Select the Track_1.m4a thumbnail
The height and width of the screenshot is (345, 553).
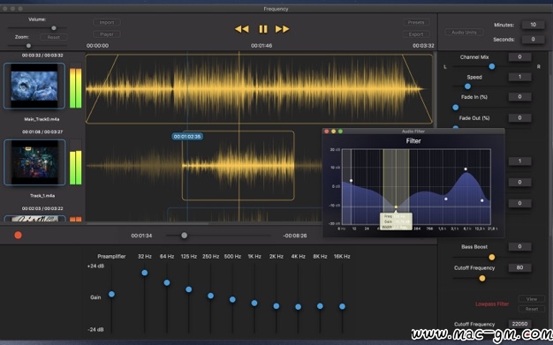click(34, 162)
